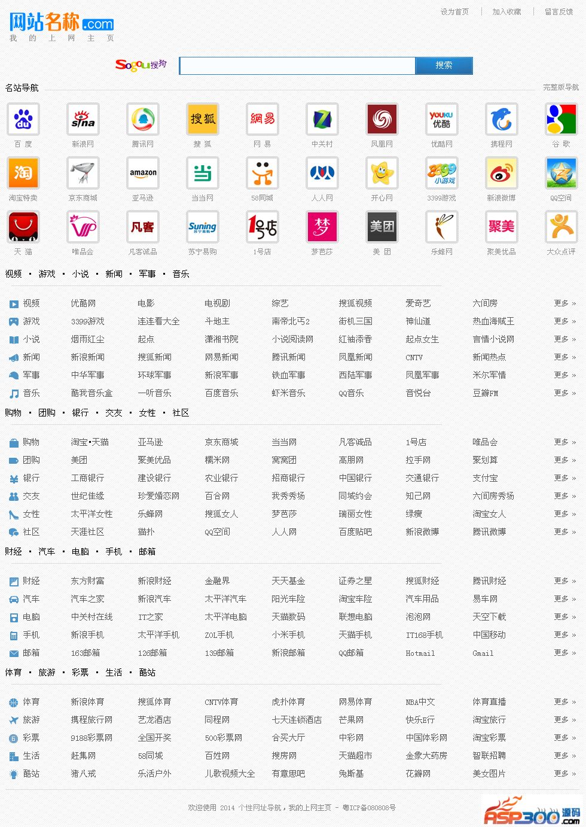Open the 58同城 icon
Screen dimensions: 586x827
(263, 173)
